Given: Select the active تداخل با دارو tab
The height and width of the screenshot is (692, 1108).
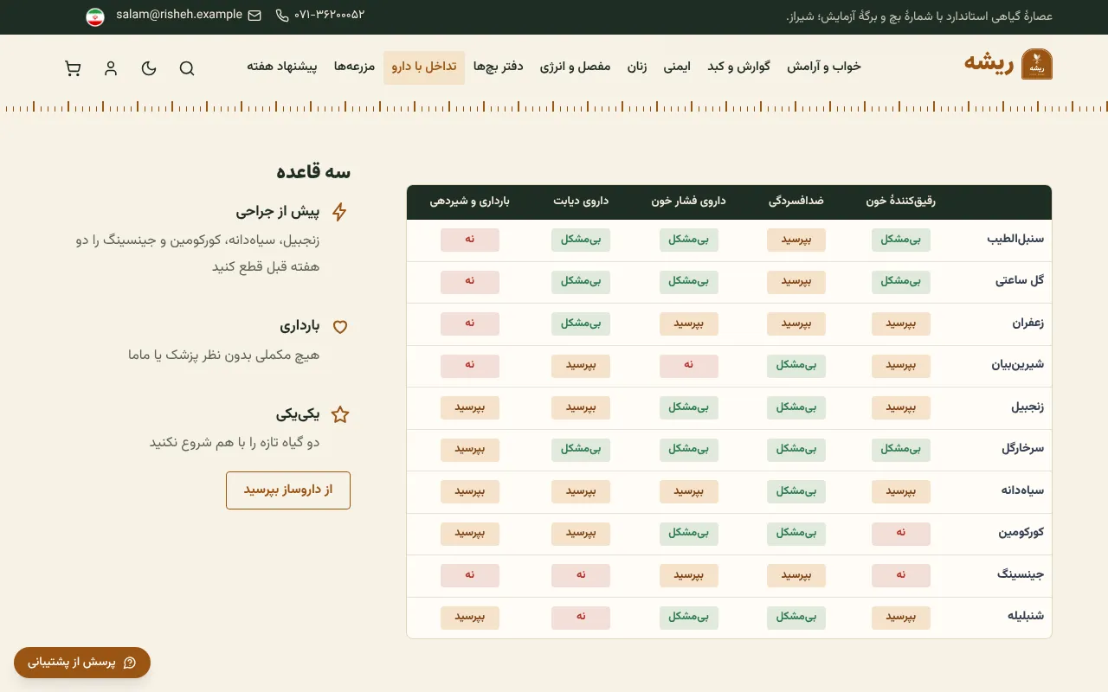Looking at the screenshot, I should (x=424, y=67).
